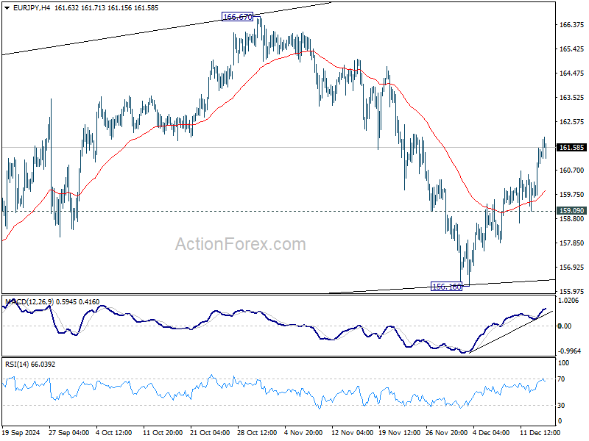Click the 4 Nov 20:00 time label
The height and width of the screenshot is (441, 589).
coord(303,433)
